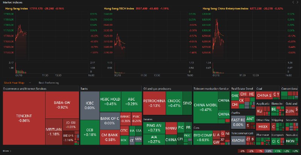
Task: Open the MEITUAN stock tile
Action: (53, 131)
